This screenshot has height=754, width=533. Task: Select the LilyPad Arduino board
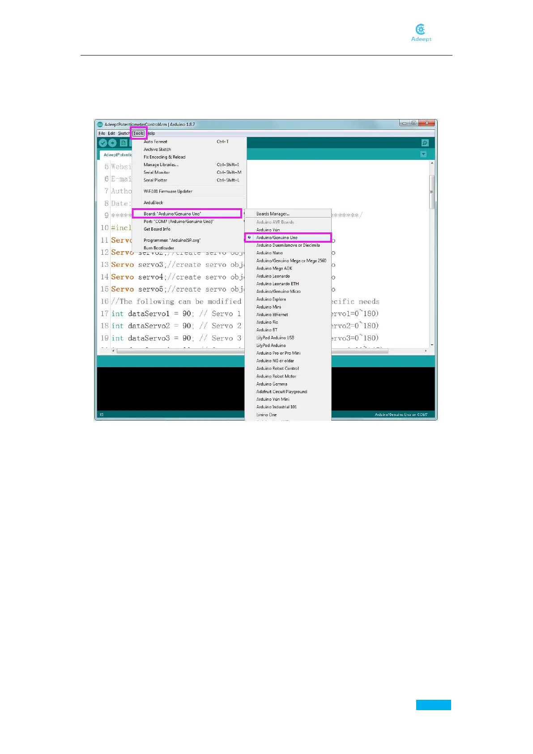pyautogui.click(x=288, y=346)
